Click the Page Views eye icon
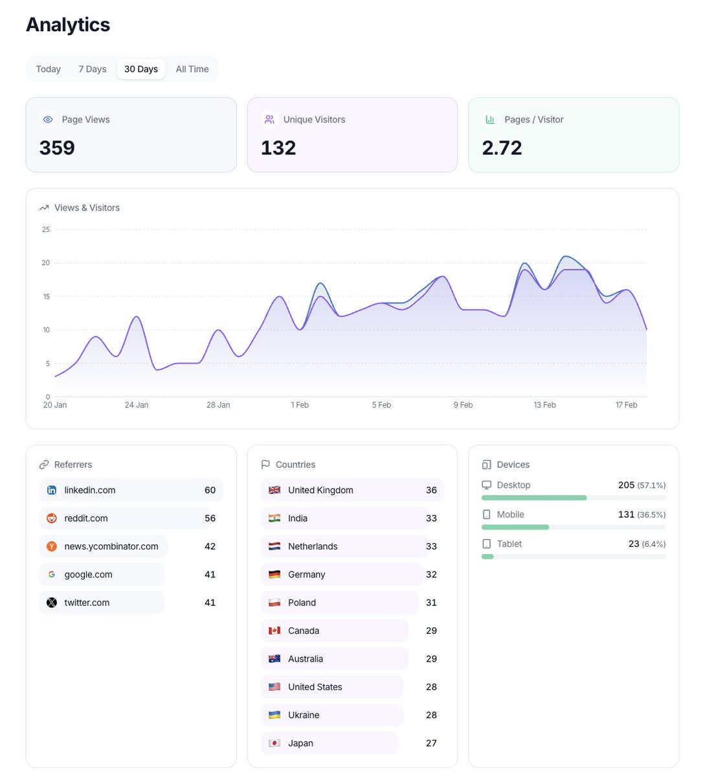 tap(48, 119)
